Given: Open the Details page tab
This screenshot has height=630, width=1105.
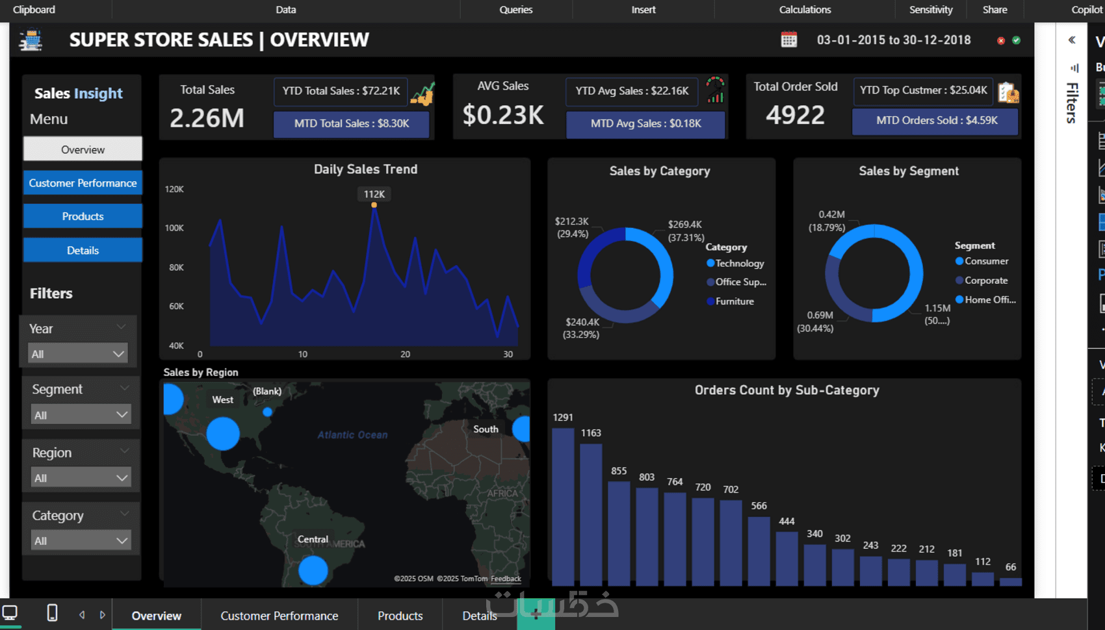Looking at the screenshot, I should pyautogui.click(x=480, y=615).
